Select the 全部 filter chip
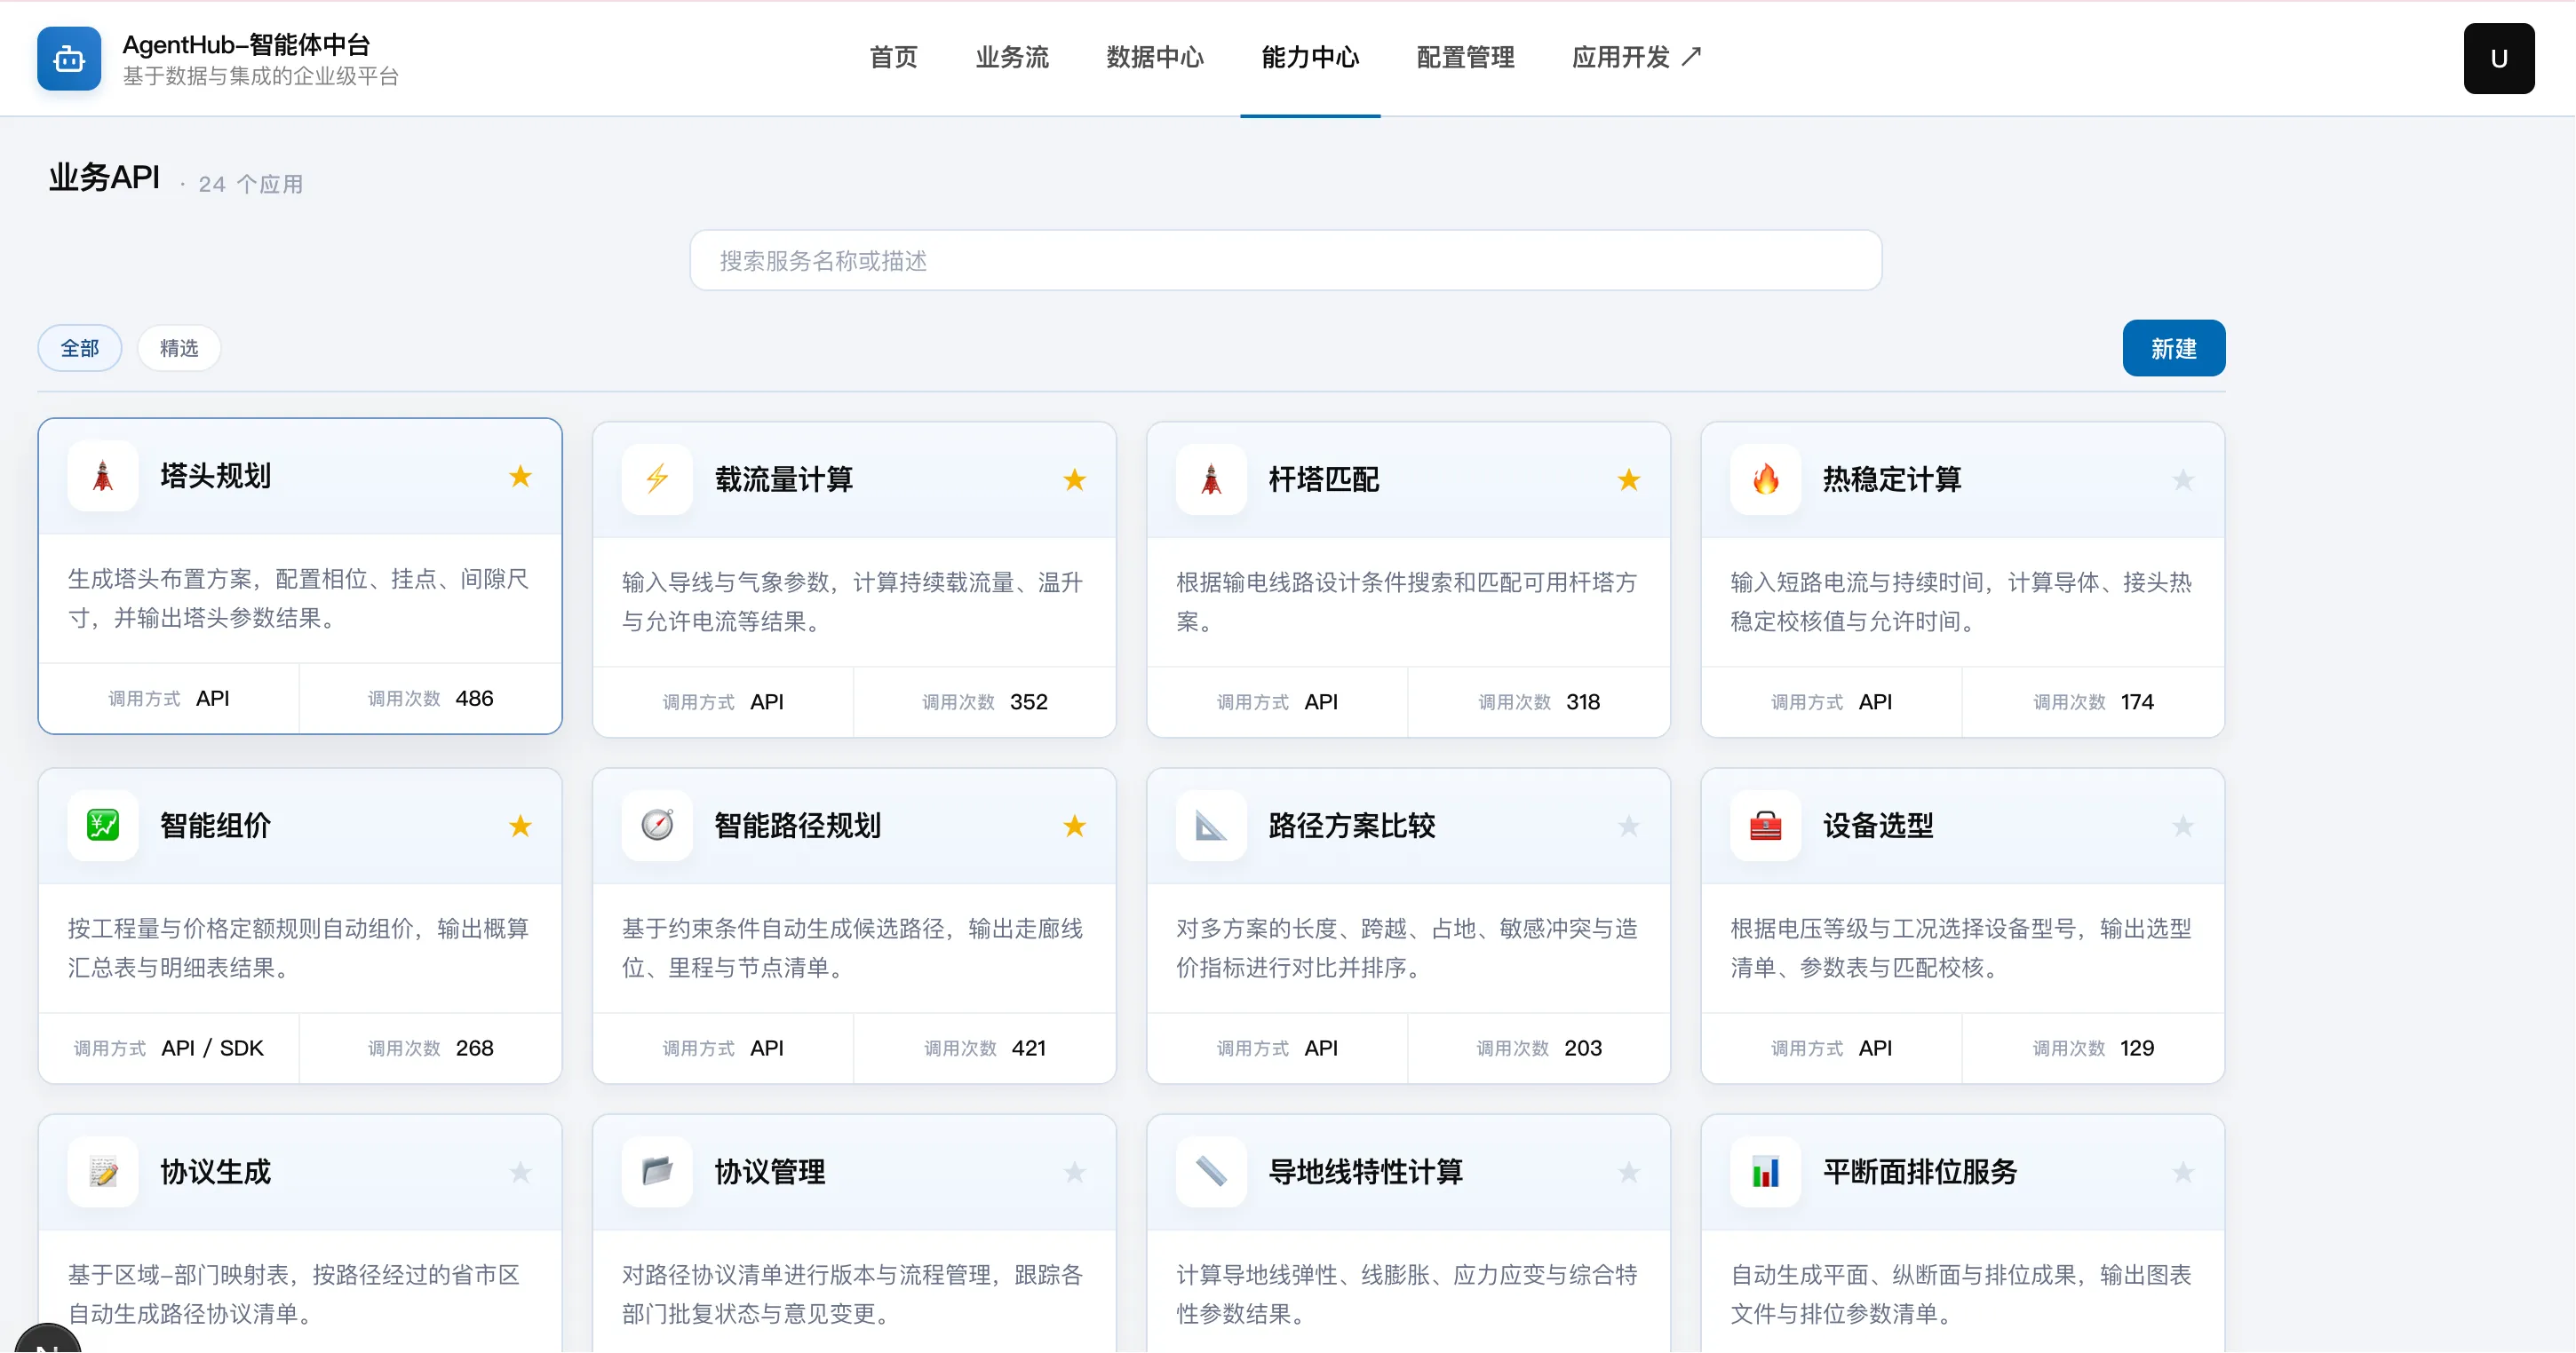Viewport: 2576px width, 1353px height. 80,348
